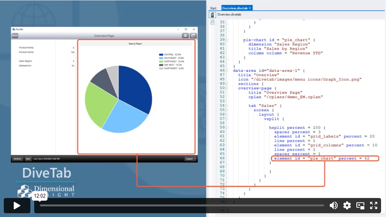Close the Overview.divetab tab

click(x=250, y=8)
